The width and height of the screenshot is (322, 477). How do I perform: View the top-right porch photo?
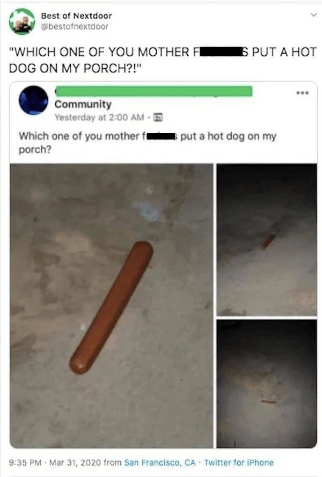[x=267, y=240]
